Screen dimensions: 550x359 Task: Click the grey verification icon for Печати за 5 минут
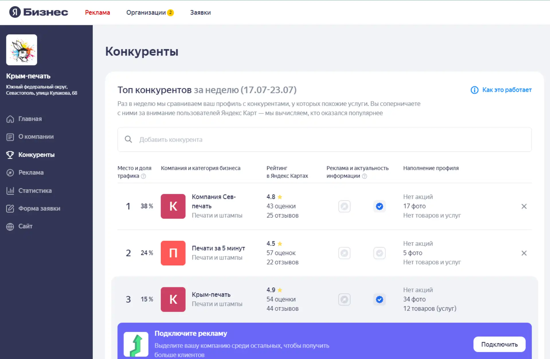point(379,253)
